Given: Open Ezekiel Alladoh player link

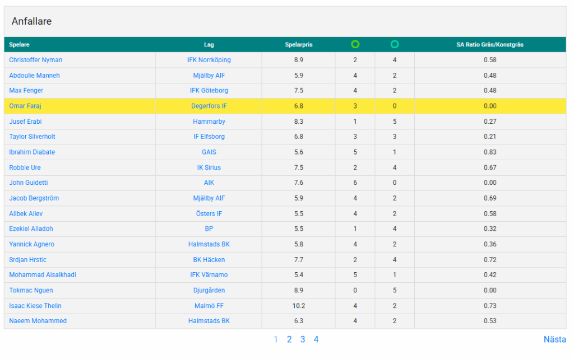Looking at the screenshot, I should click(x=31, y=229).
